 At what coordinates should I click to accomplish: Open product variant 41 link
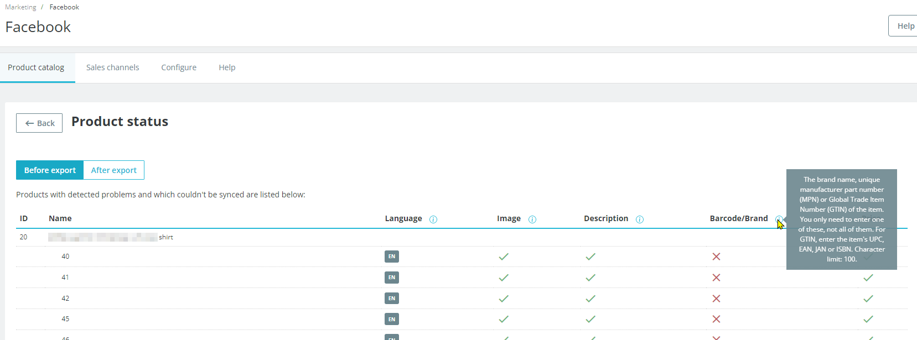[65, 278]
